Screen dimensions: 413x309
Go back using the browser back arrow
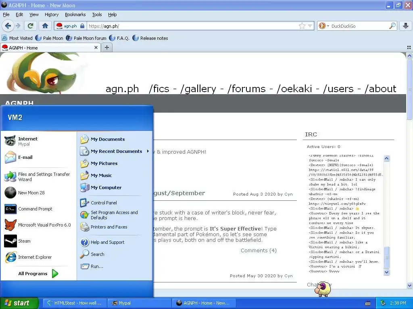coord(8,26)
